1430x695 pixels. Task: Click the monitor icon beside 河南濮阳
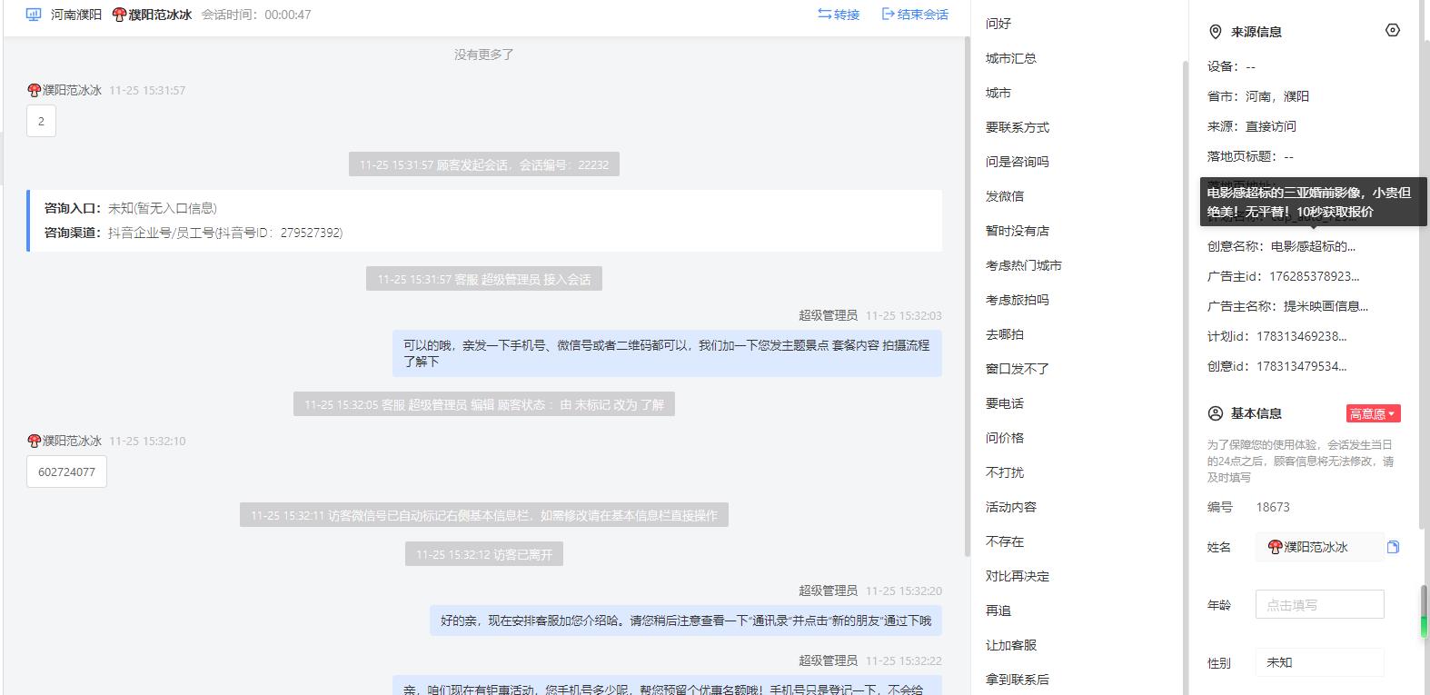[34, 15]
